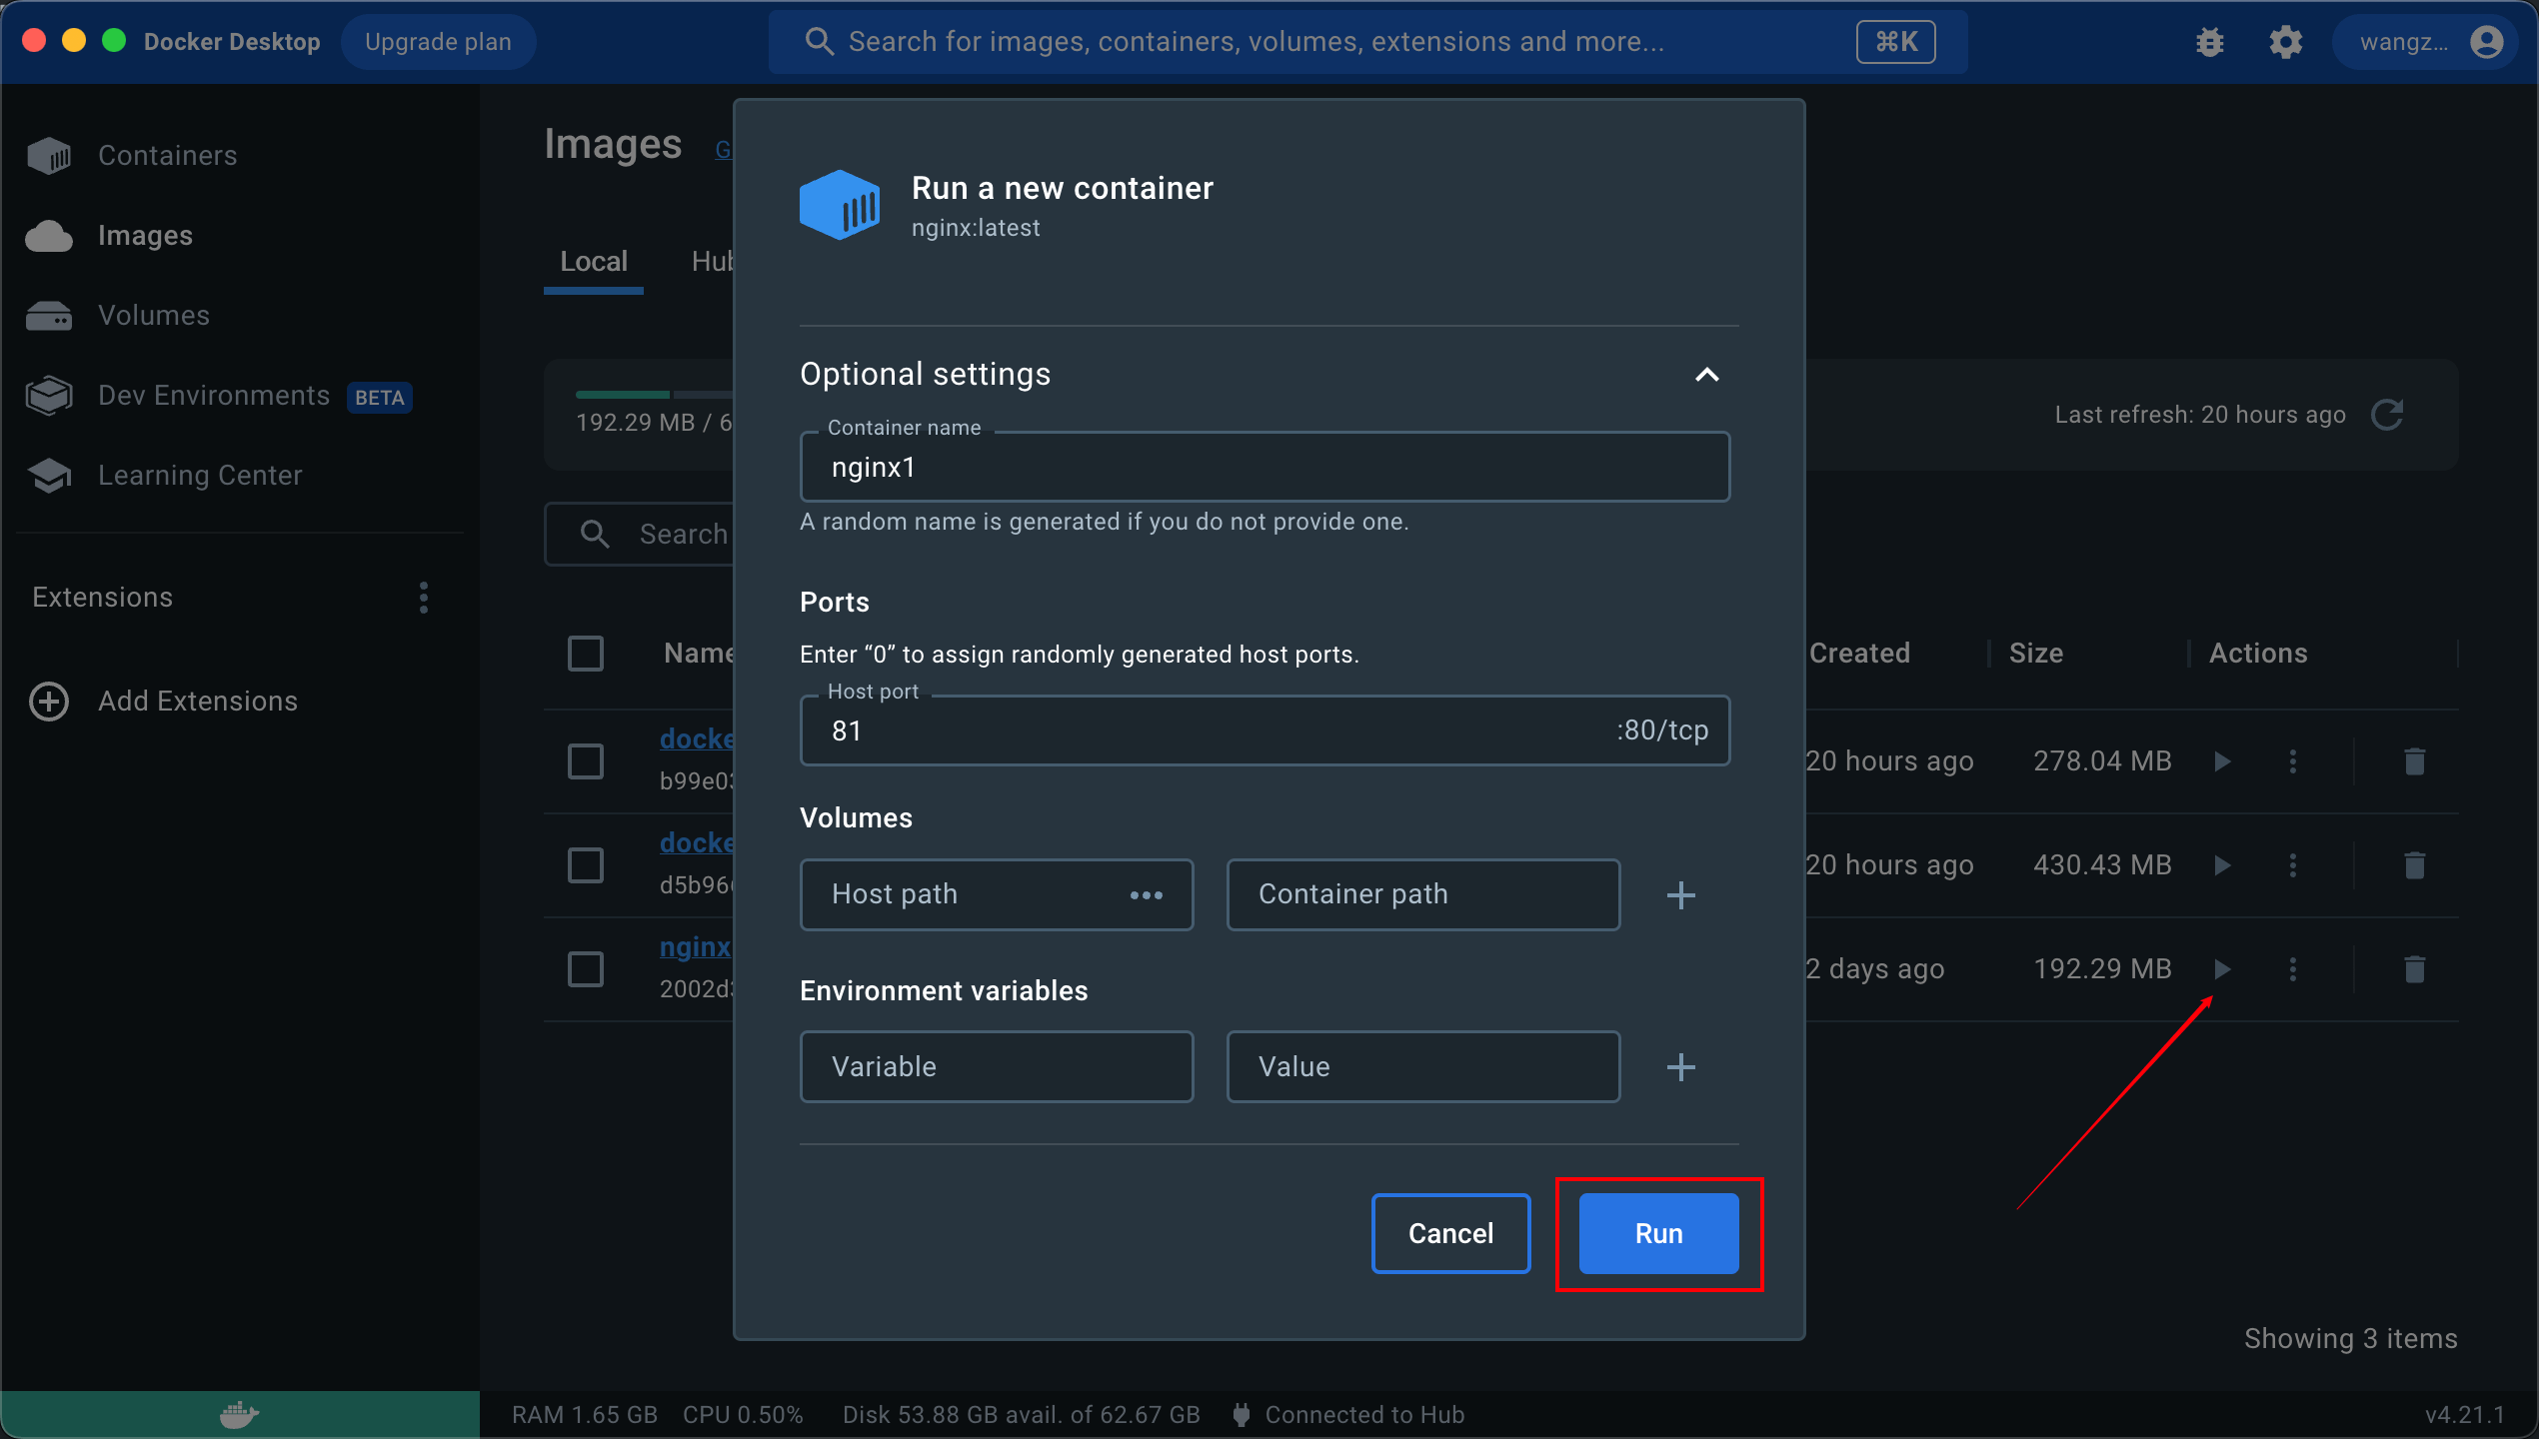Open the settings gear icon
This screenshot has height=1439, width=2539.
click(2285, 42)
